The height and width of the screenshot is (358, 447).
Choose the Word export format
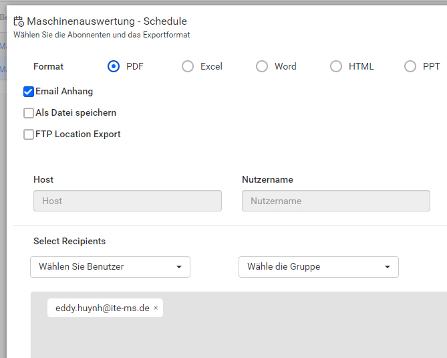262,66
